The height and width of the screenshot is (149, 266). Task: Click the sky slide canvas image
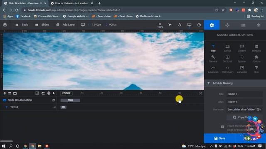(103, 61)
